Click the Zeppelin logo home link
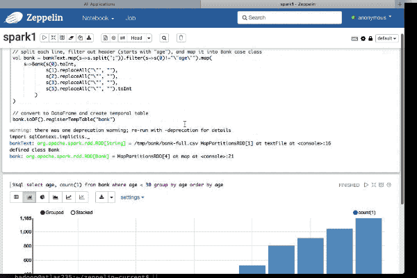The height and width of the screenshot is (278, 417). 44,17
